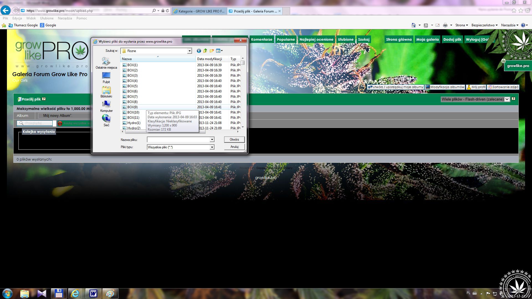The image size is (532, 299).
Task: Click the back arrow in file dialog
Action: point(199,51)
